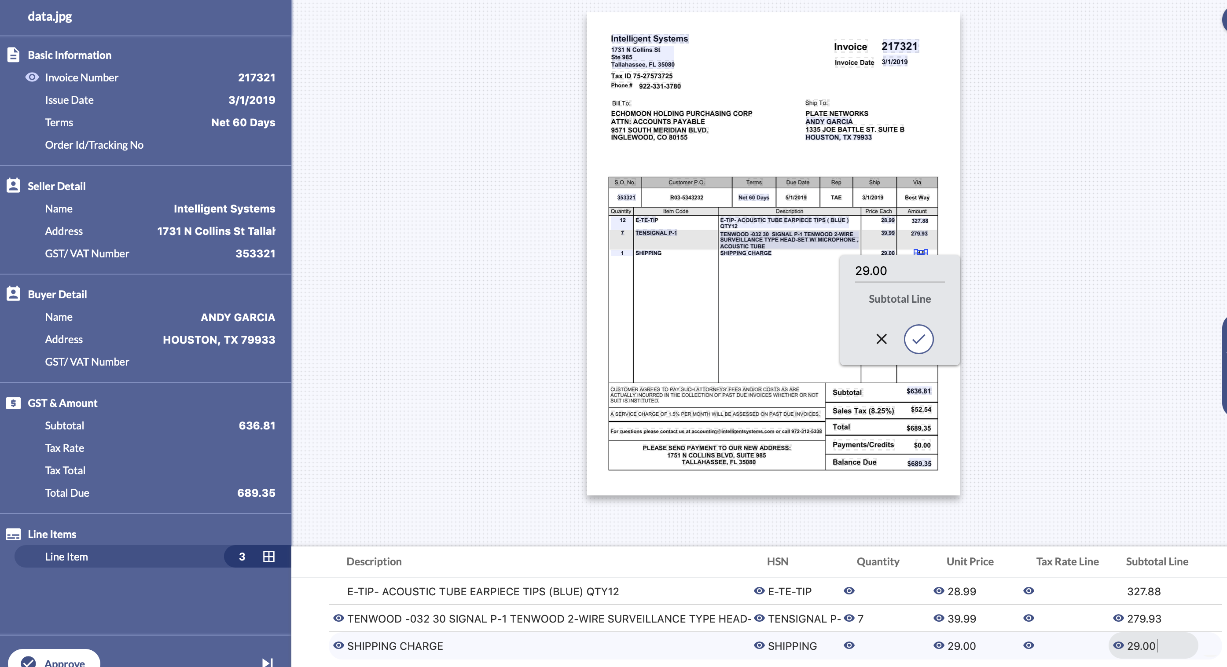Click the Subtotal value 636.81
The image size is (1227, 667).
tap(257, 425)
